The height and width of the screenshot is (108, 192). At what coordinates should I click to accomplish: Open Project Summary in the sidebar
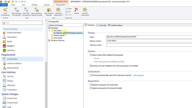pyautogui.click(x=10, y=29)
